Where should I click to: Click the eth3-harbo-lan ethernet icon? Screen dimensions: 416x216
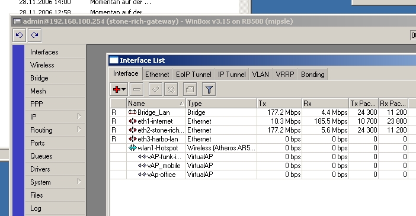tap(132, 139)
